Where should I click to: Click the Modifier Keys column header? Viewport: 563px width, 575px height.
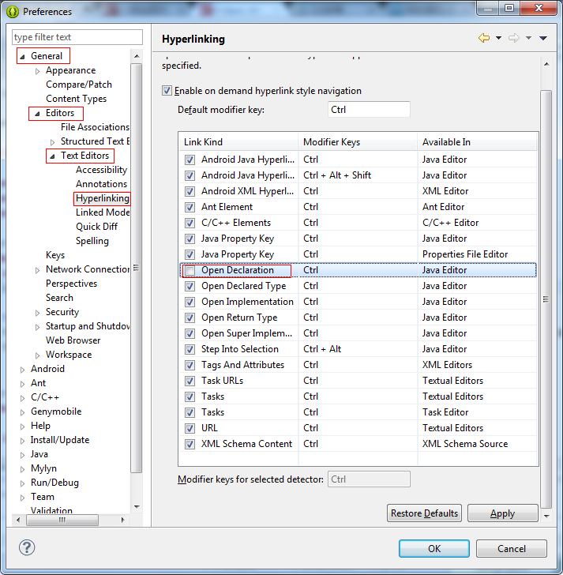point(358,142)
